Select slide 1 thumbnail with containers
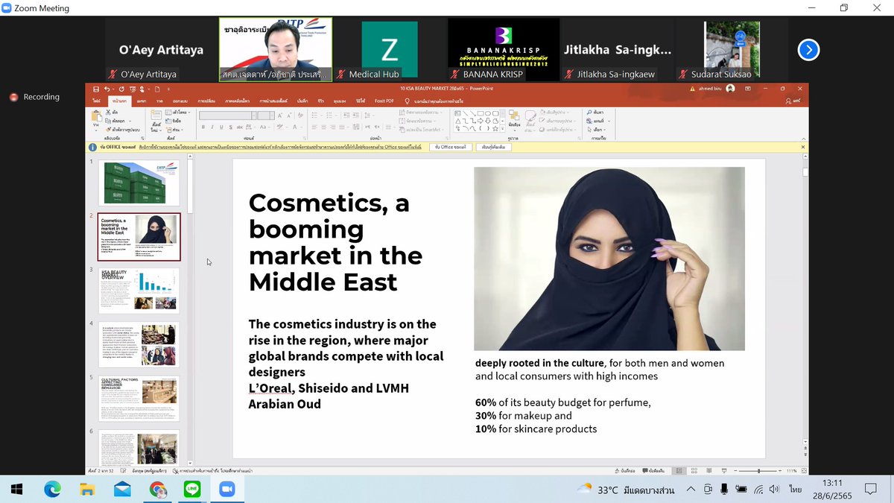The image size is (894, 503). coord(139,183)
